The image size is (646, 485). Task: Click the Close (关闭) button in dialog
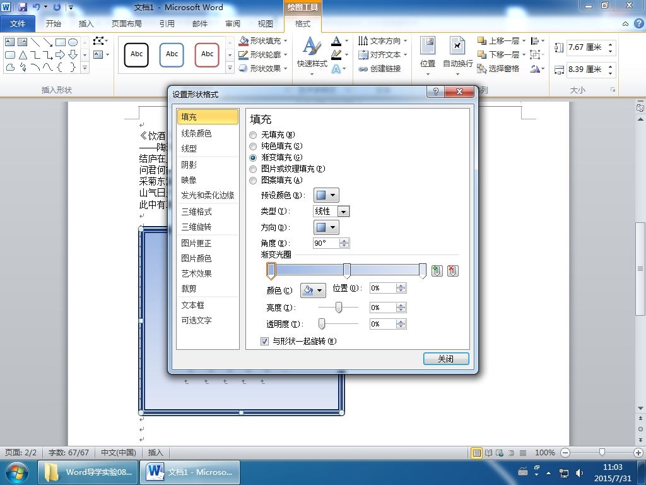tap(446, 359)
